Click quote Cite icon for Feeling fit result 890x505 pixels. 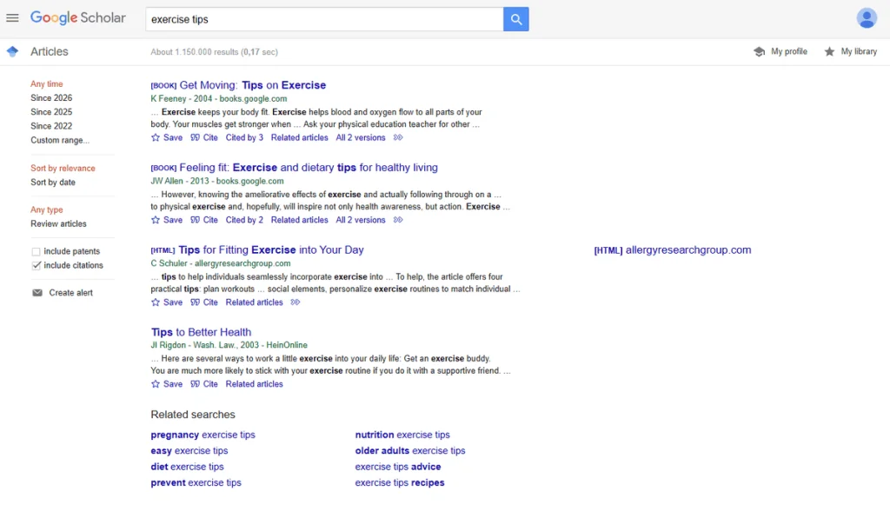195,220
